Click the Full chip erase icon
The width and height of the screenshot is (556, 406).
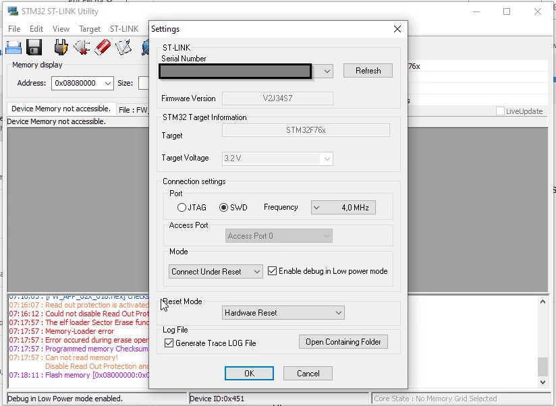103,47
